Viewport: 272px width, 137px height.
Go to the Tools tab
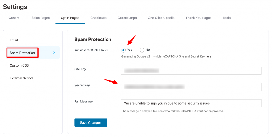(x=227, y=18)
